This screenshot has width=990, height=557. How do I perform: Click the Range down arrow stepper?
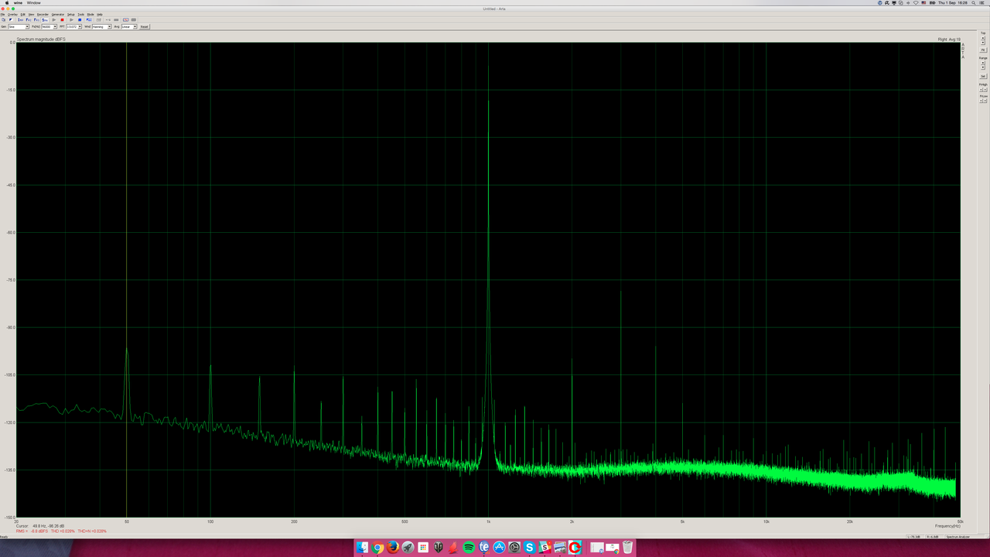click(x=983, y=67)
